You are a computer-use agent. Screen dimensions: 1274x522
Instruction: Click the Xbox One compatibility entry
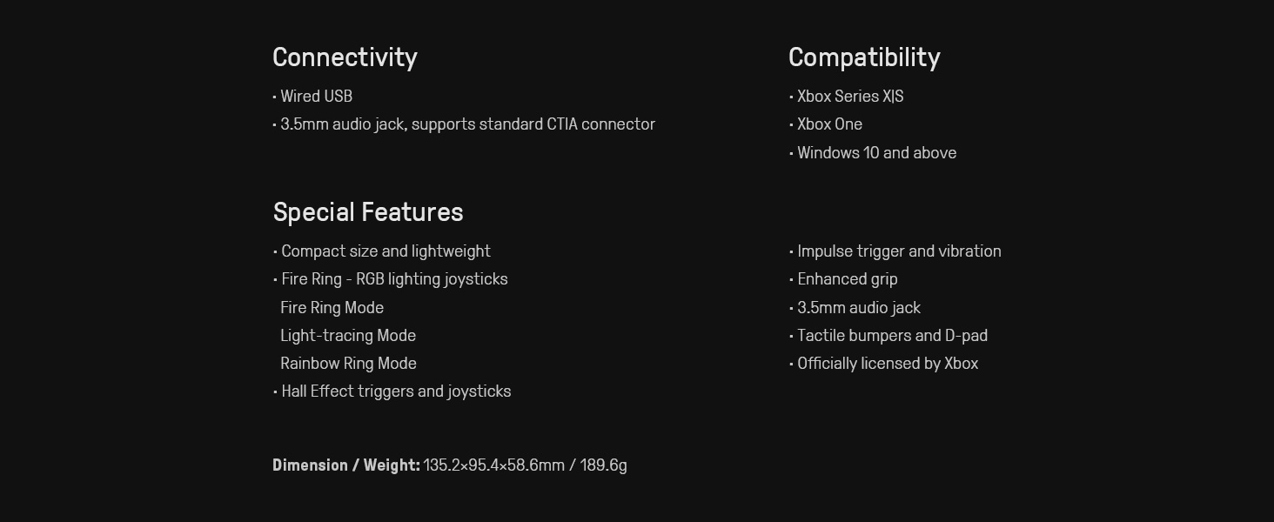[x=829, y=124]
